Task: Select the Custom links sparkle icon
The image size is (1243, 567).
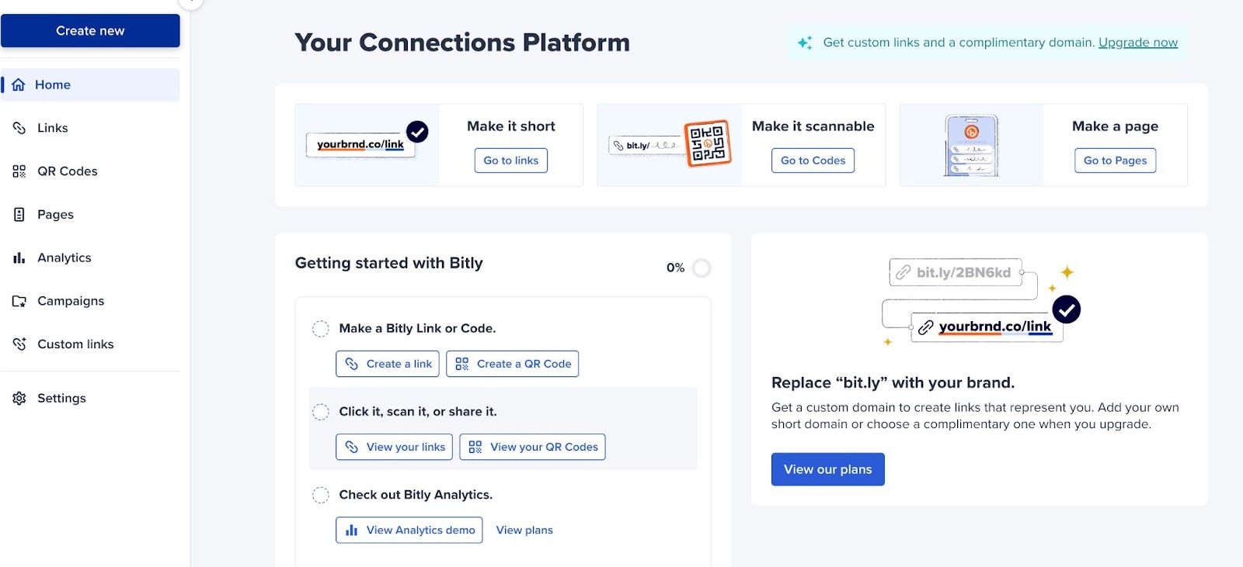Action: (19, 344)
